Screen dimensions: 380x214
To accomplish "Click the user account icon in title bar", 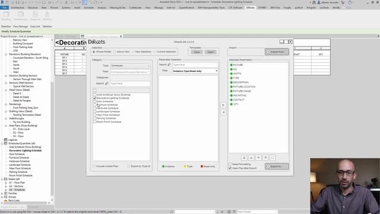I will pyautogui.click(x=319, y=2).
